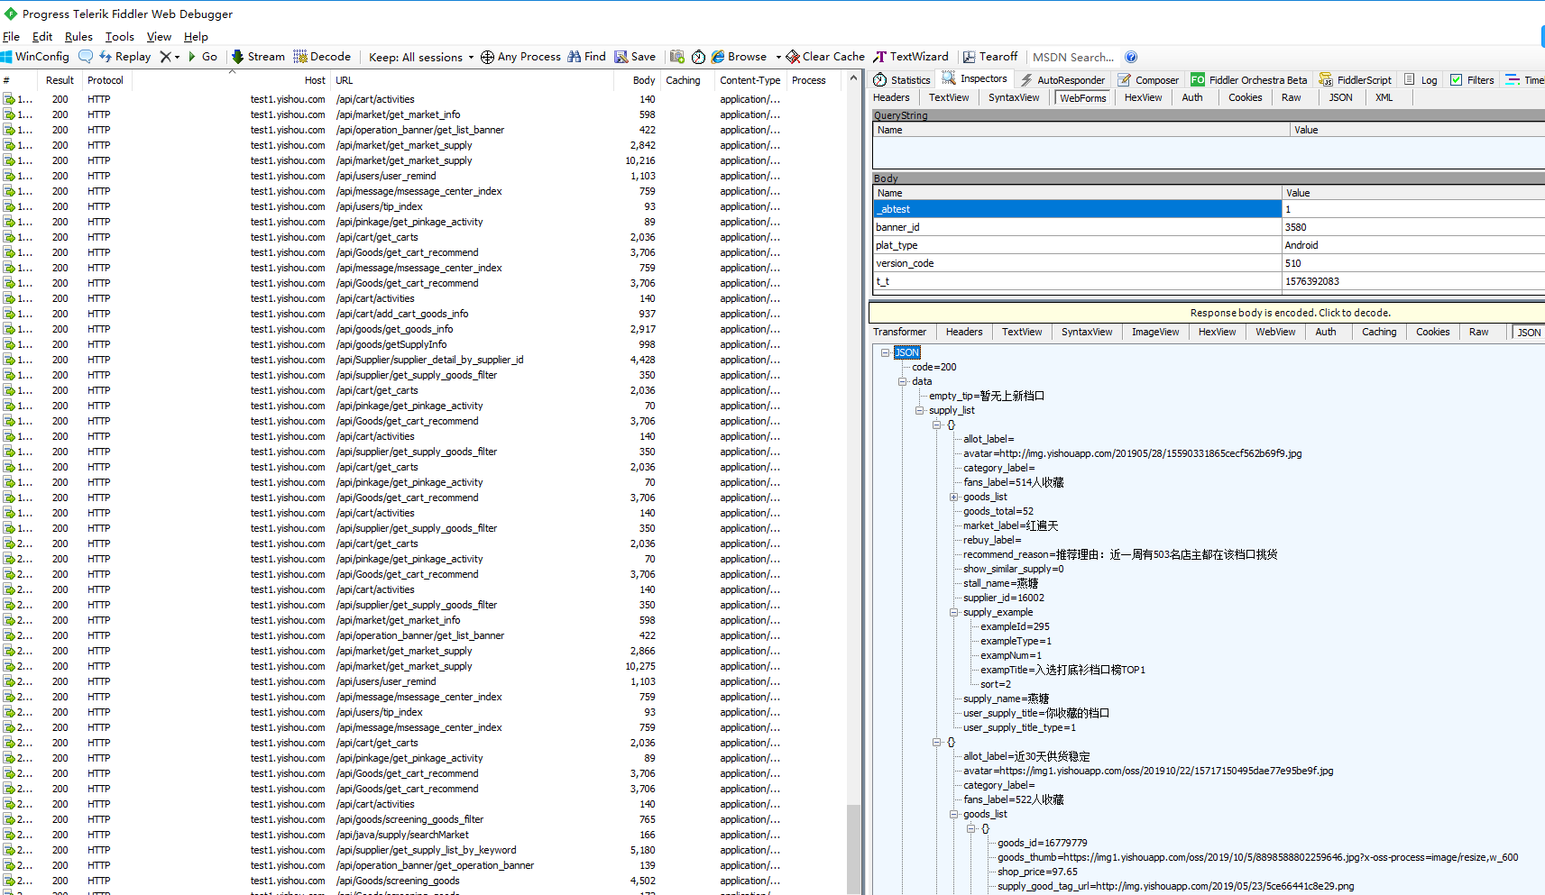Sort sessions by Result column header
Image resolution: width=1545 pixels, height=895 pixels.
tap(60, 80)
